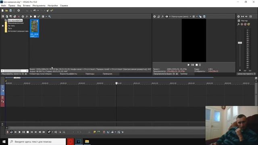
Task: Open the Правка menu
Action: click(x=12, y=6)
